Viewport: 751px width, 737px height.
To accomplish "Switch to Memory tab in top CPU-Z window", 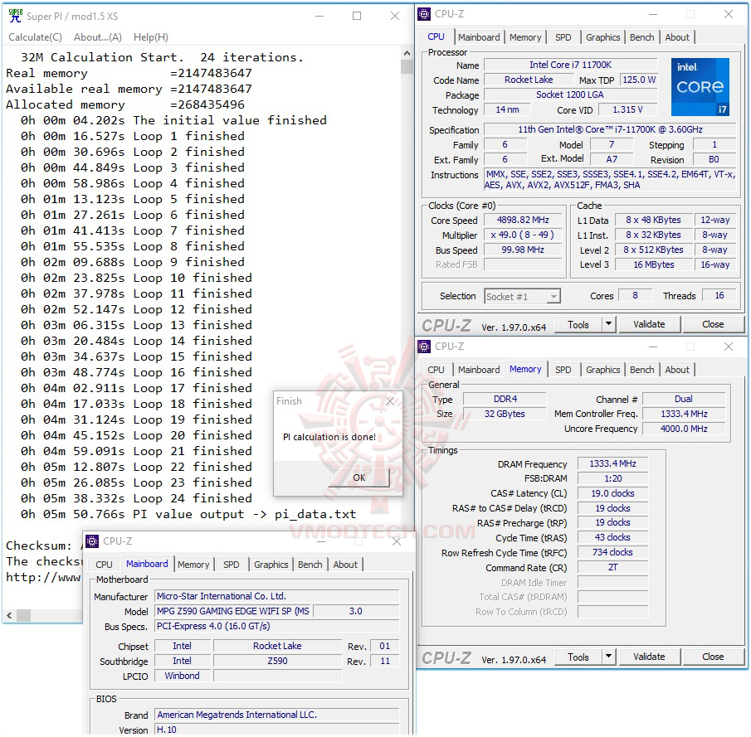I will tap(525, 37).
